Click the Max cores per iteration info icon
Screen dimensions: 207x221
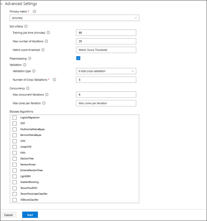pyautogui.click(x=44, y=103)
